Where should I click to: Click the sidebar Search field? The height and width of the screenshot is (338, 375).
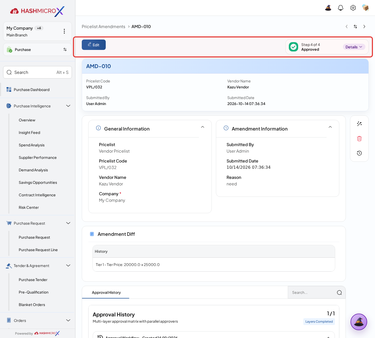(37, 72)
